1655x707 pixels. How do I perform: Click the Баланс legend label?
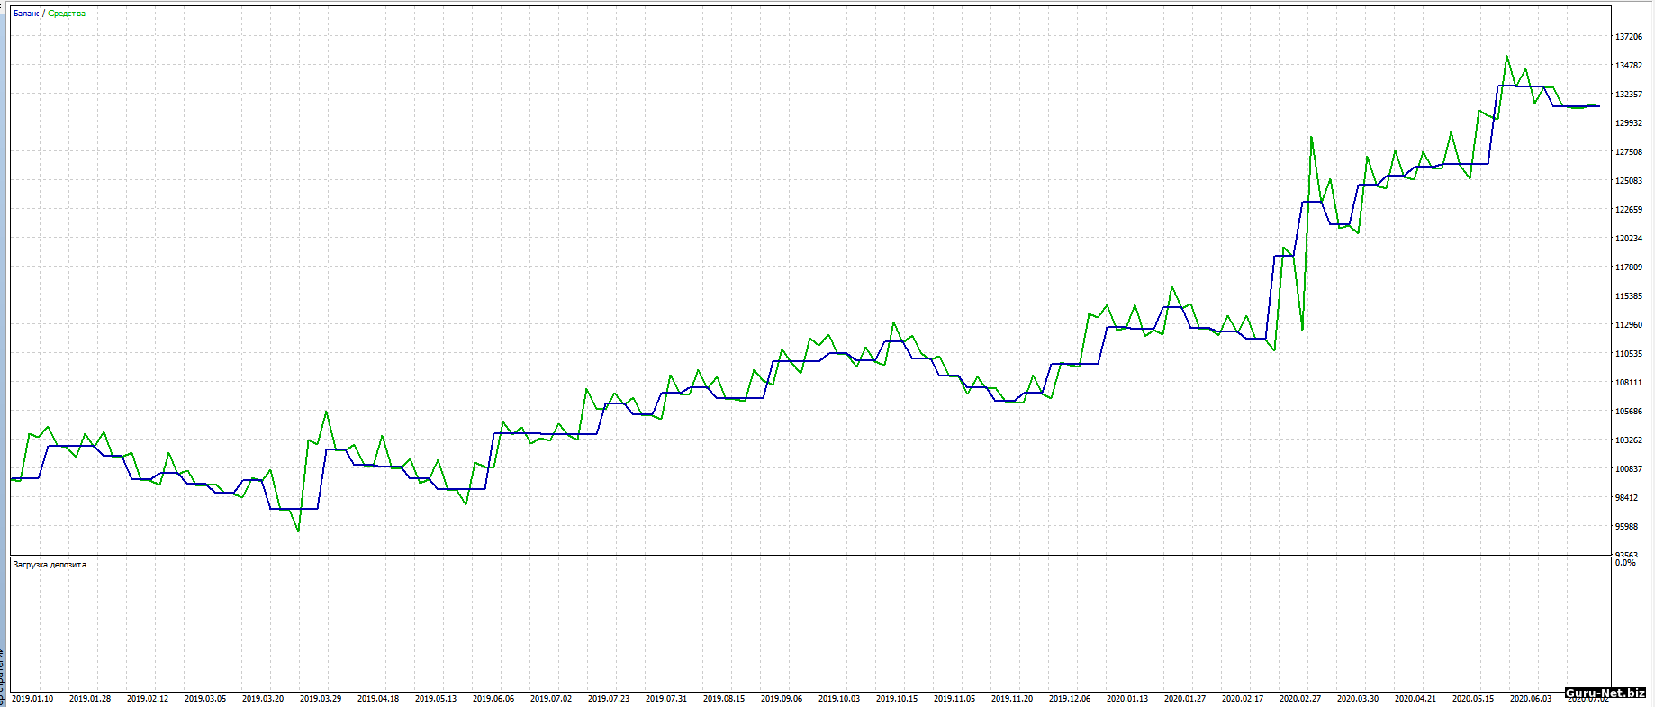(26, 14)
